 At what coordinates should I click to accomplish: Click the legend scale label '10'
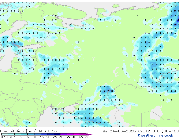[35, 137]
